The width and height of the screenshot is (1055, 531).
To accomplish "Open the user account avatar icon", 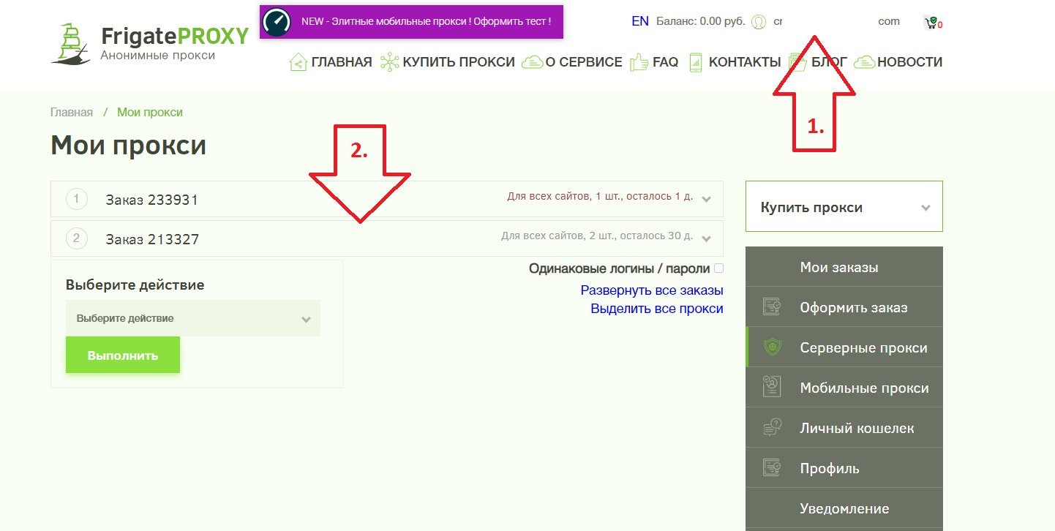I will pyautogui.click(x=759, y=22).
